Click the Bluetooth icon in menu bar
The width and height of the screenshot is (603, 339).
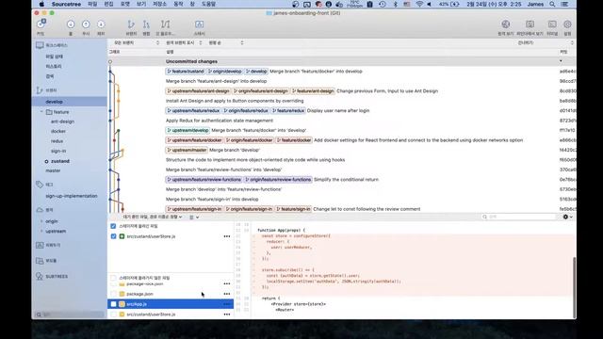tap(395, 4)
